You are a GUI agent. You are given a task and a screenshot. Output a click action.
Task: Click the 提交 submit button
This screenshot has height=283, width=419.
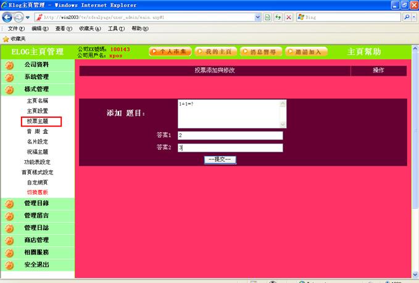tap(220, 160)
